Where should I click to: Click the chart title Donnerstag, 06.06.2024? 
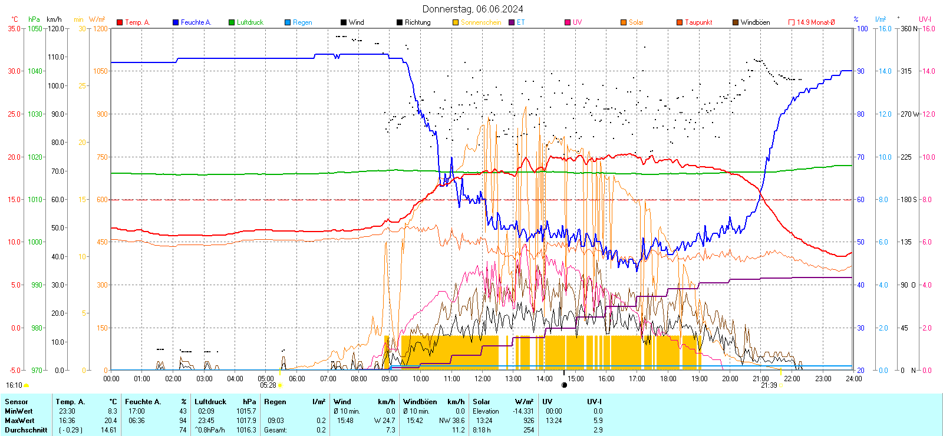(x=473, y=9)
